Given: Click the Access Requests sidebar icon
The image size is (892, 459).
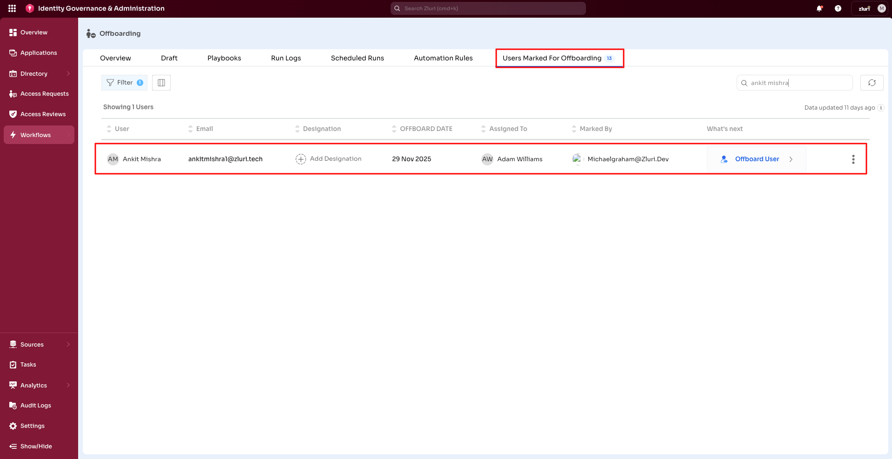Looking at the screenshot, I should [x=13, y=94].
